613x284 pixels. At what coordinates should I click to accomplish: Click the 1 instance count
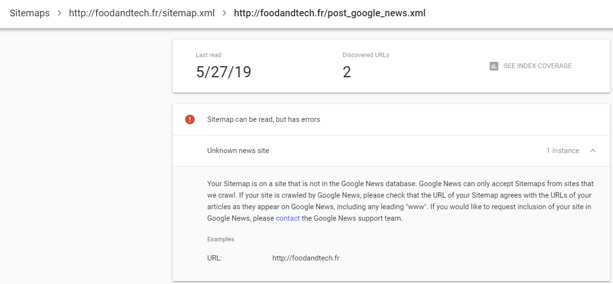(563, 151)
